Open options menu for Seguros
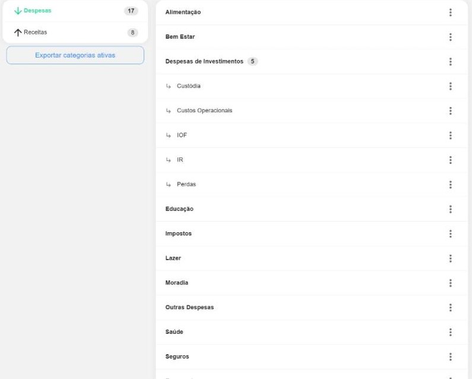Image resolution: width=472 pixels, height=379 pixels. click(x=450, y=357)
